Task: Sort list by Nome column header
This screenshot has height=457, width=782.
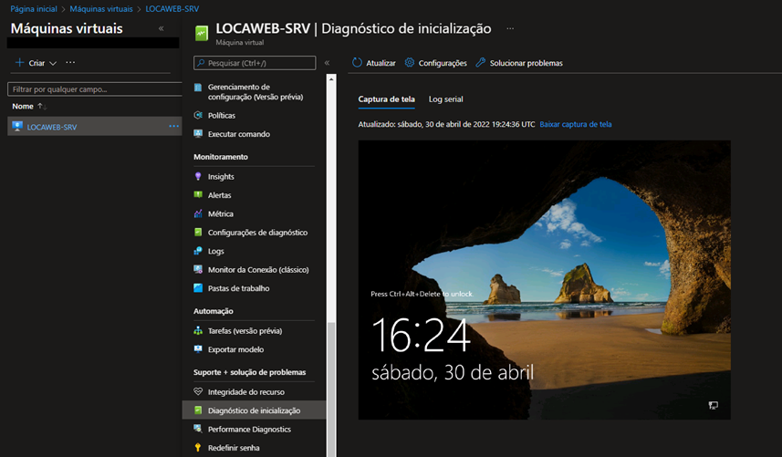Action: 23,107
